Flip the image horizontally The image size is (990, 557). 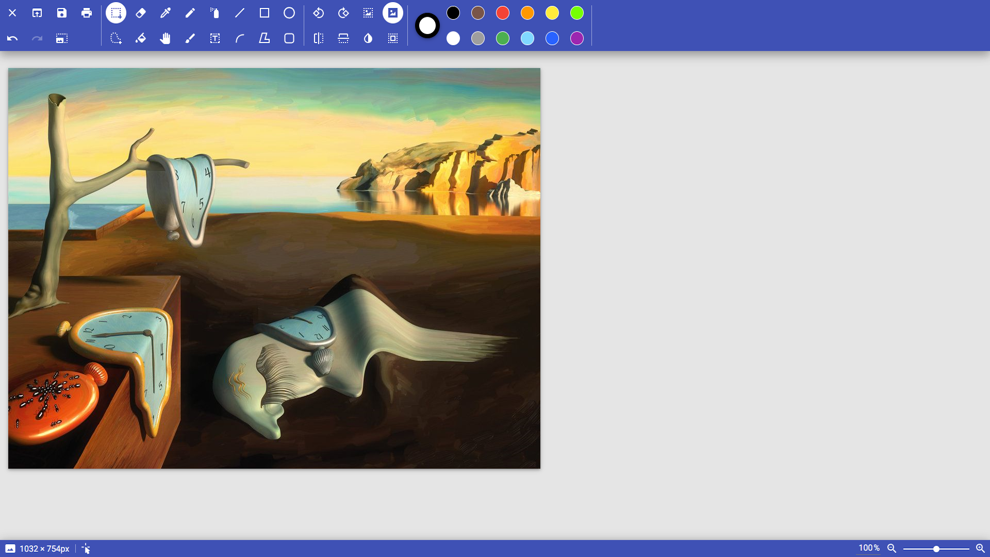[x=318, y=38]
